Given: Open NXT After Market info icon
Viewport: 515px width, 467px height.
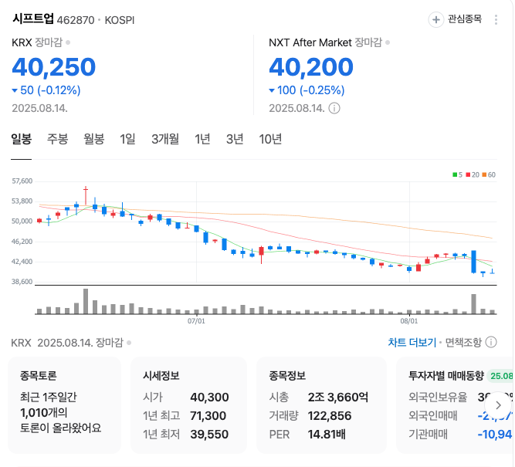Looking at the screenshot, I should click(x=334, y=108).
